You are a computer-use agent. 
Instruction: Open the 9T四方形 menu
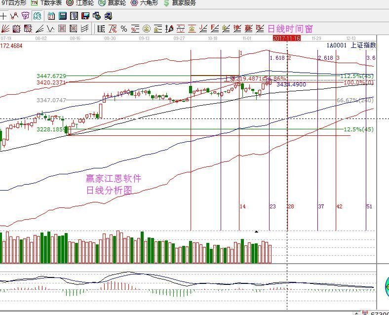pyautogui.click(x=13, y=3)
